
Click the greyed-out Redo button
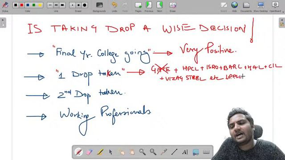(125, 7)
